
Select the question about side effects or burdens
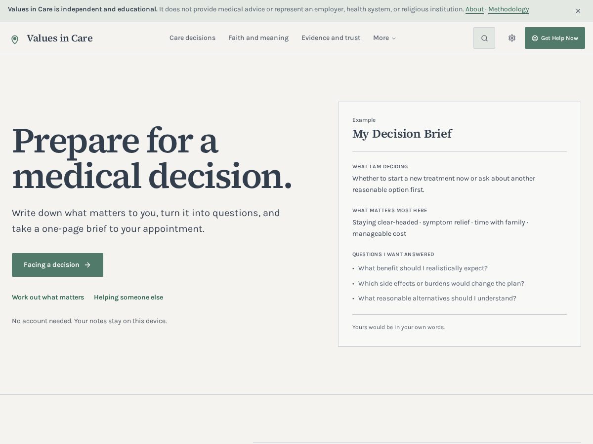coord(441,284)
